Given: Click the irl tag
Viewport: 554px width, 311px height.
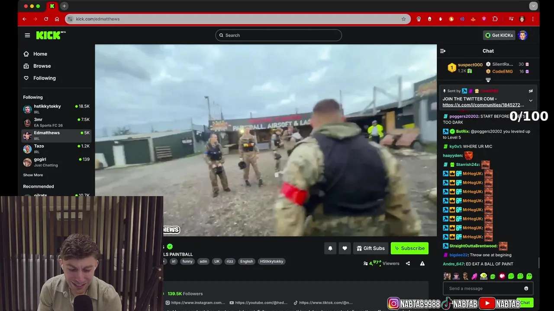Looking at the screenshot, I should tap(174, 261).
